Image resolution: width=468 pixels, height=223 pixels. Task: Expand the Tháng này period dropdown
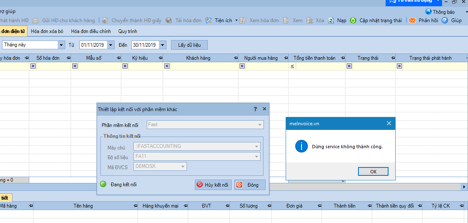61,45
